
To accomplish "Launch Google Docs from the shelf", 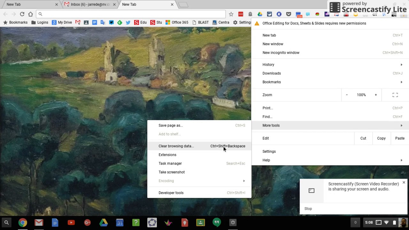I will point(55,222).
